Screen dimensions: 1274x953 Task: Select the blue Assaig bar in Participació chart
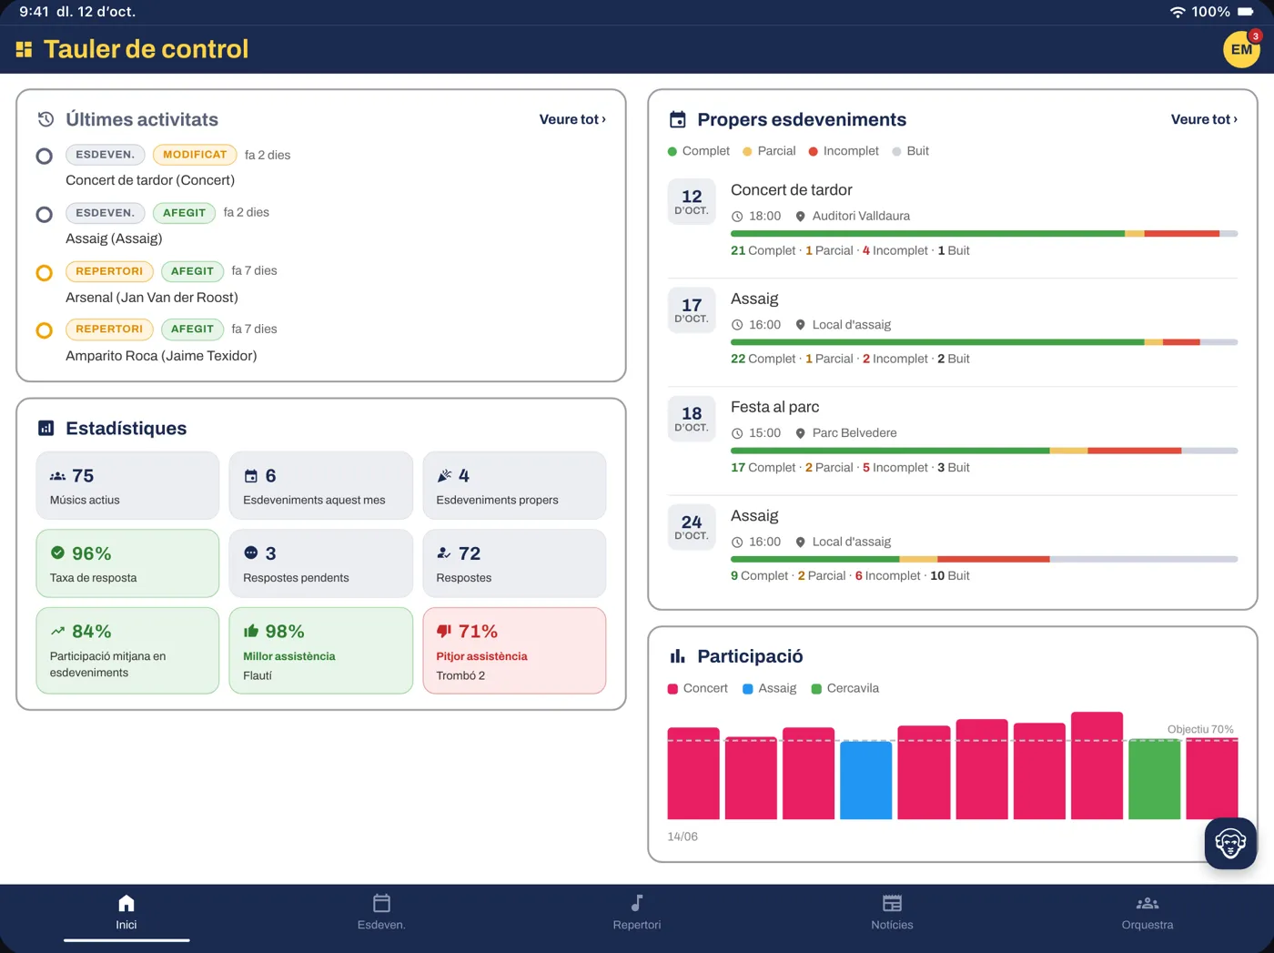coord(865,780)
